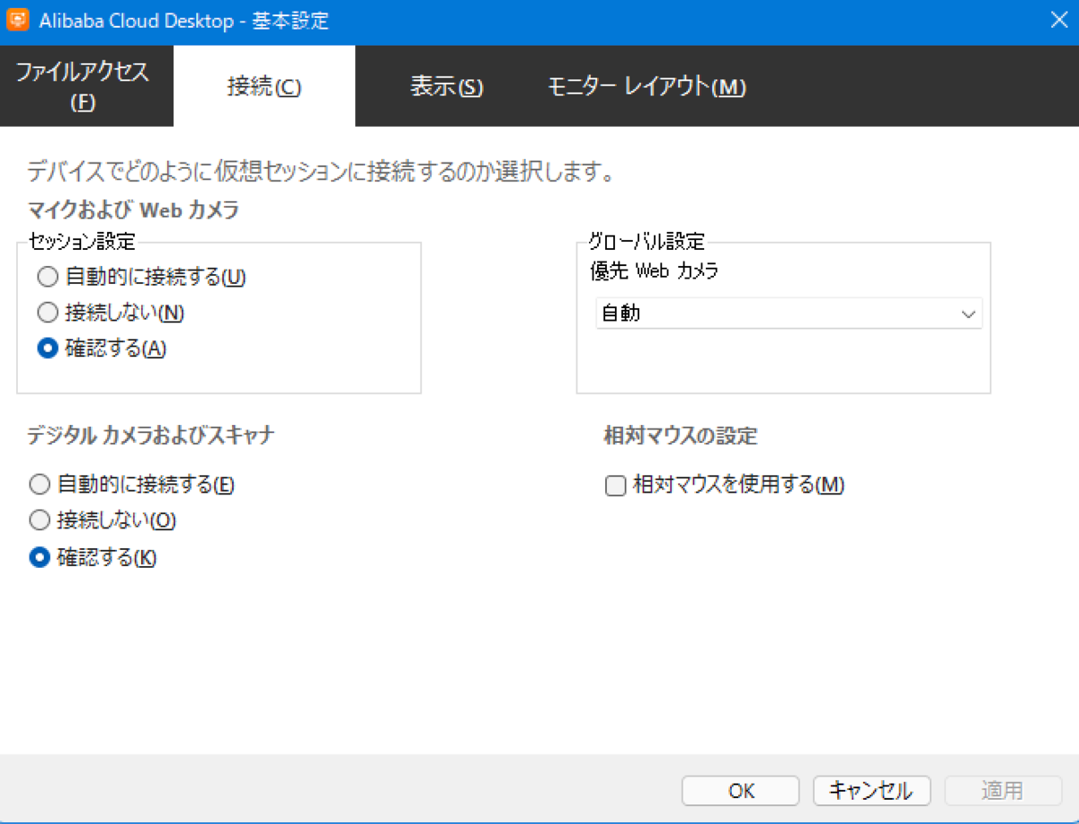The image size is (1079, 824).
Task: Close the 基本設定 dialog with the X
Action: [x=1059, y=19]
